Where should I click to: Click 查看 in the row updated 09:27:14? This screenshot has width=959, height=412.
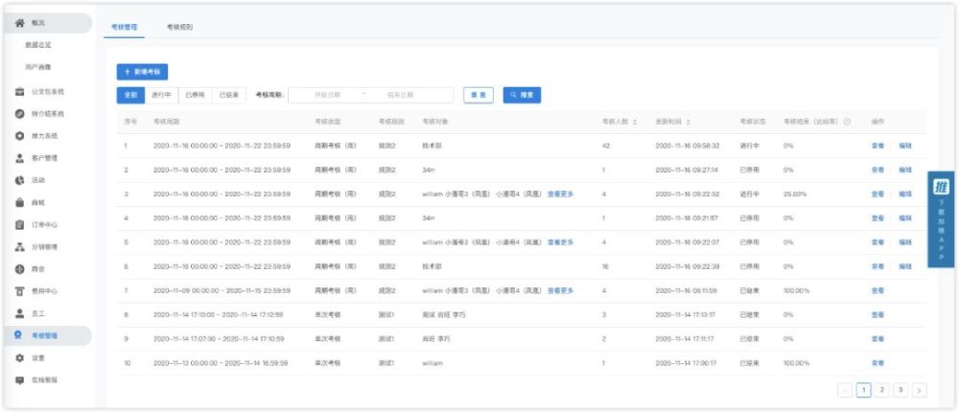click(877, 170)
